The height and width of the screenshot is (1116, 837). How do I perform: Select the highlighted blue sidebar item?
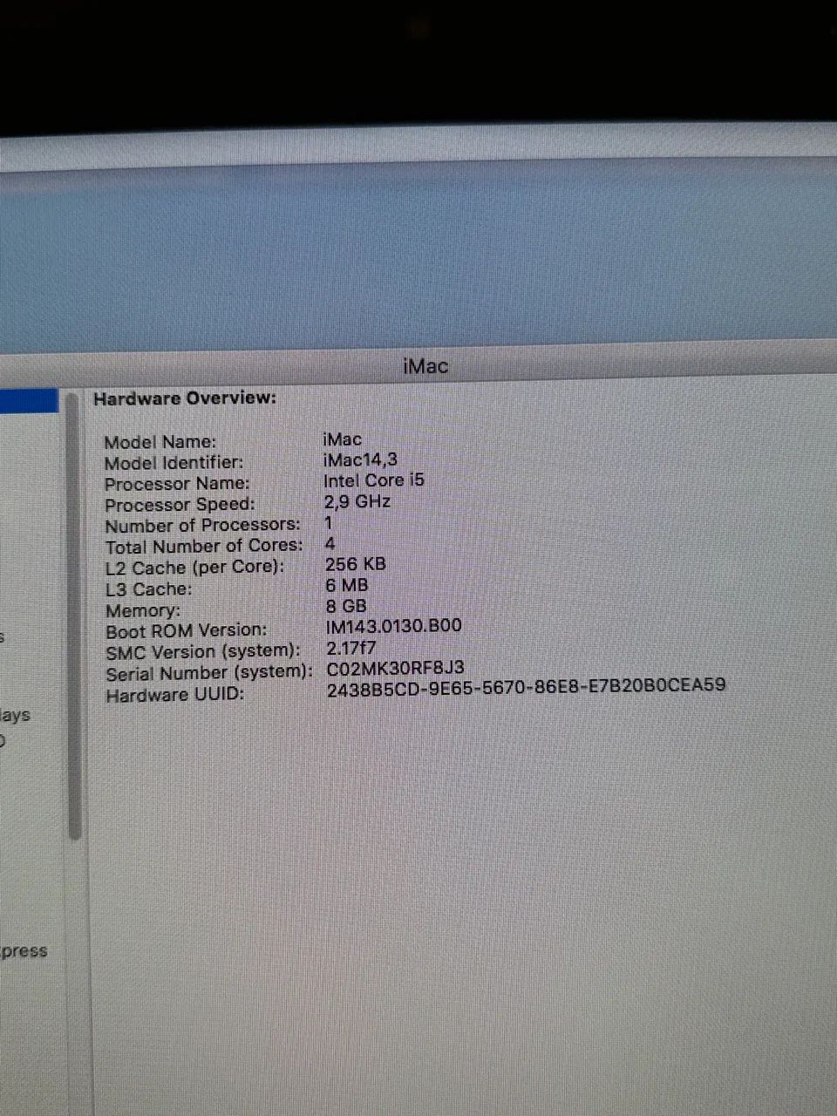tap(29, 401)
